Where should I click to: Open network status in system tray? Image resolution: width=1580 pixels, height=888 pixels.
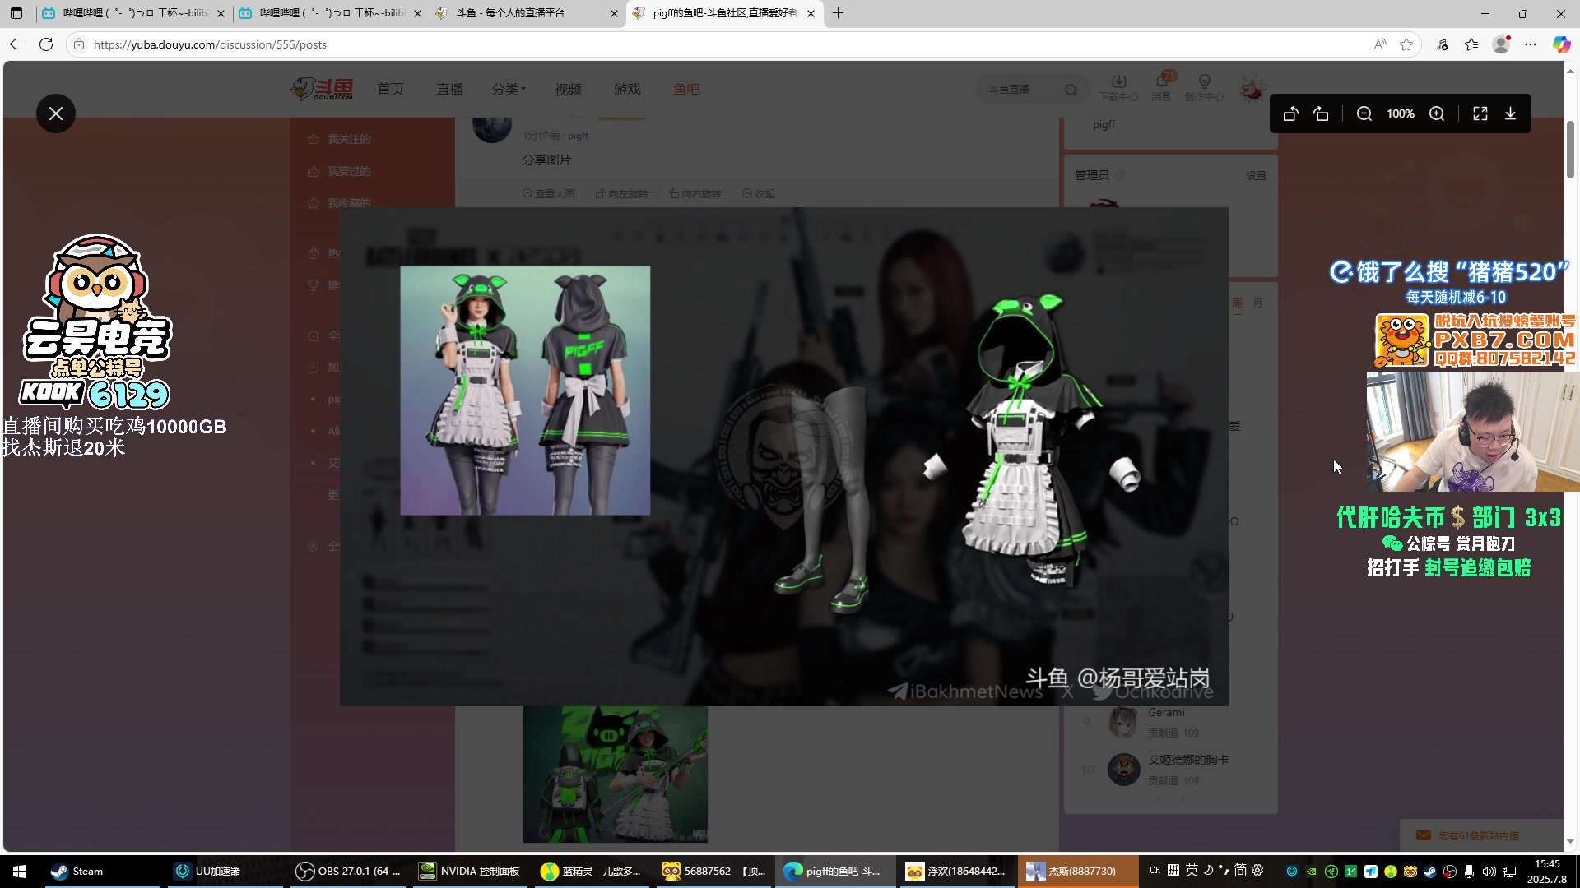tap(1509, 872)
